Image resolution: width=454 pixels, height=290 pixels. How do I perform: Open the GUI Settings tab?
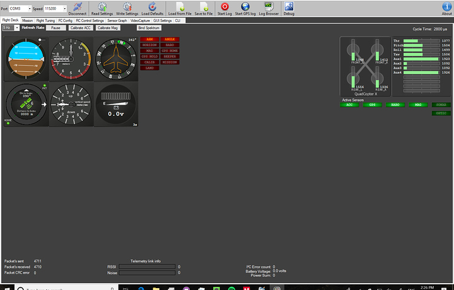tap(163, 21)
